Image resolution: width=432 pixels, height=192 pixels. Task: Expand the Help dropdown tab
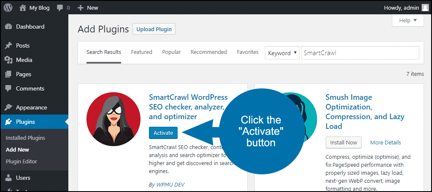click(x=408, y=21)
